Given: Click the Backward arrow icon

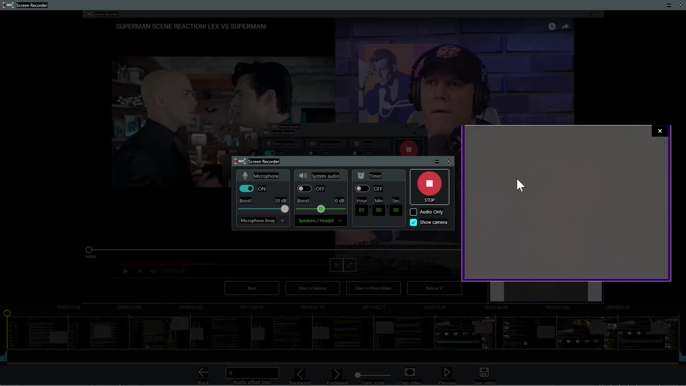Looking at the screenshot, I should pyautogui.click(x=300, y=374).
